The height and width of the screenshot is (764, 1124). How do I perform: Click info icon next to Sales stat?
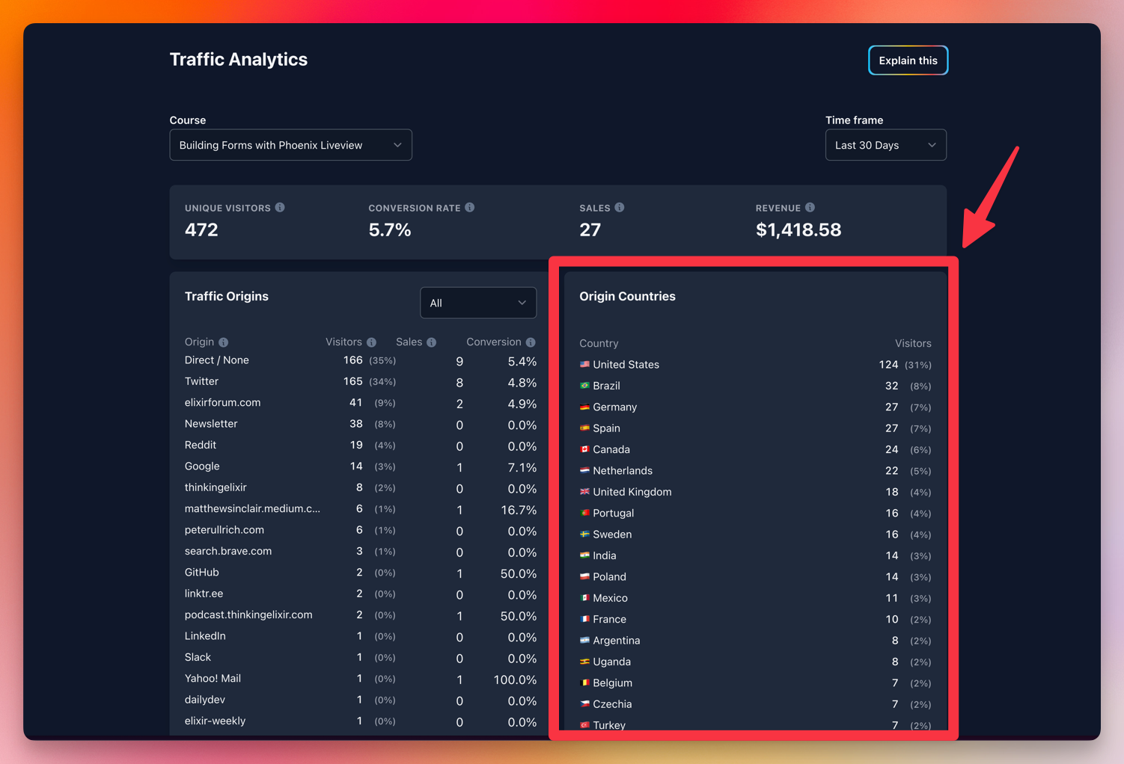point(620,208)
